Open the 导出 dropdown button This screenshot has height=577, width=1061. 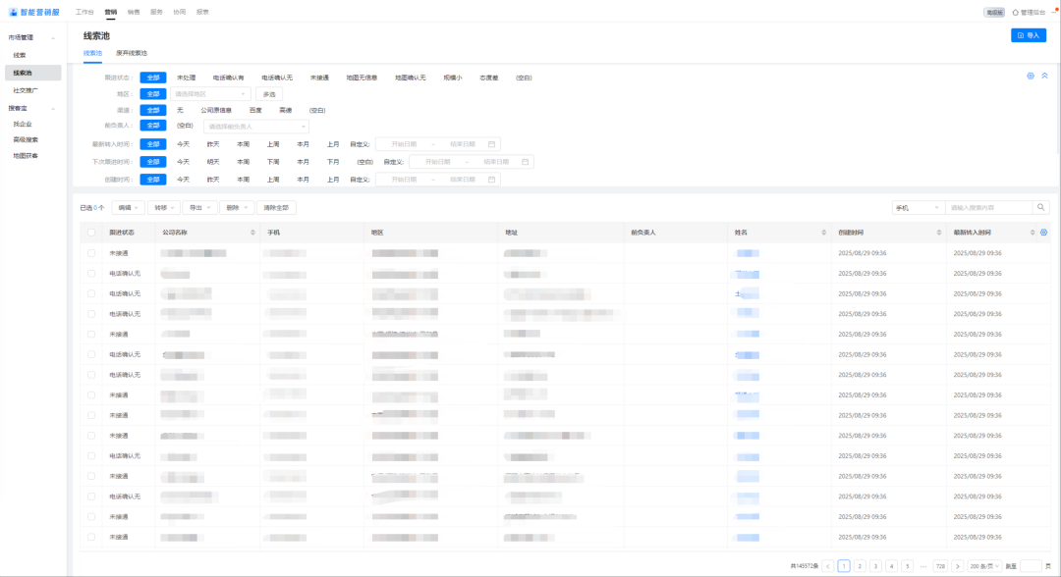(x=199, y=207)
